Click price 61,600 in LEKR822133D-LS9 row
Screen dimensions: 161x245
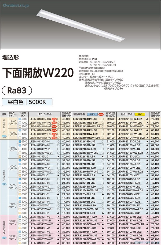pos(111,142)
